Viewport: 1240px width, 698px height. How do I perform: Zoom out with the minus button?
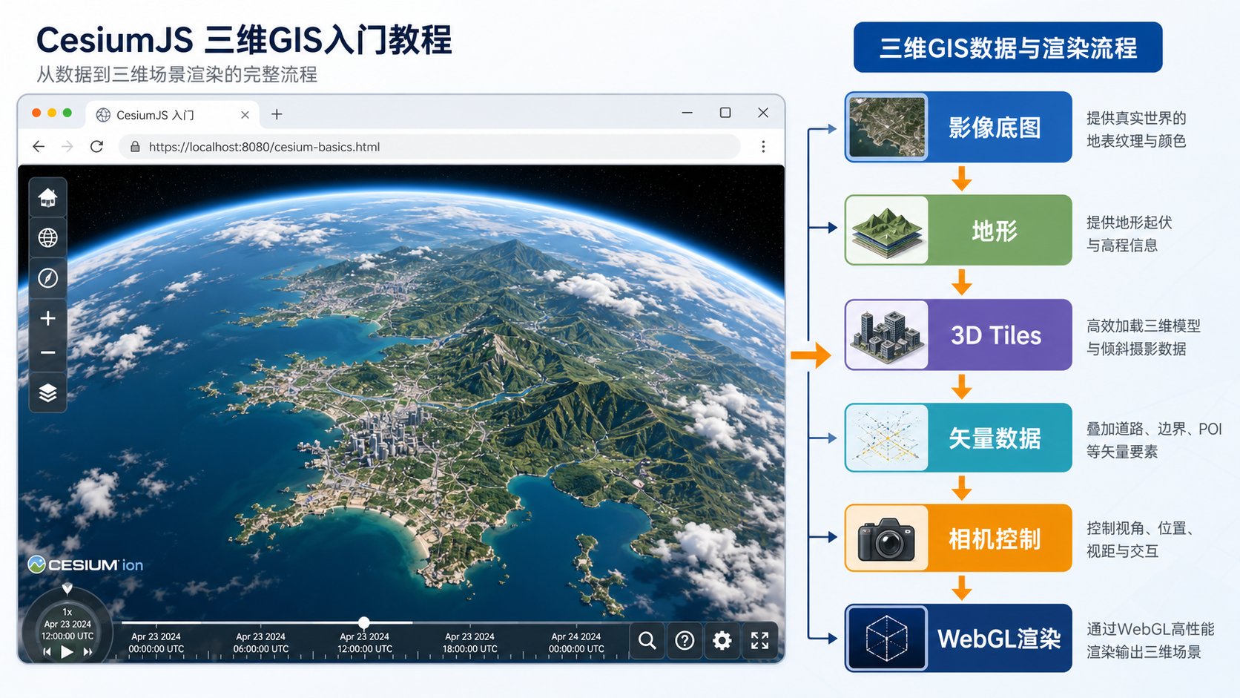(x=47, y=353)
